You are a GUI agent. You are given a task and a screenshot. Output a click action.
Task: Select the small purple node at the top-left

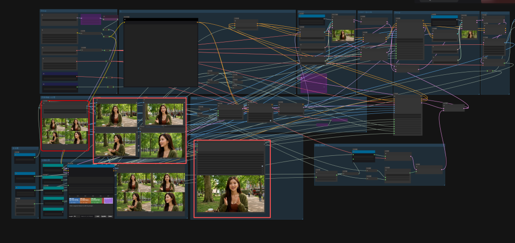(91, 20)
